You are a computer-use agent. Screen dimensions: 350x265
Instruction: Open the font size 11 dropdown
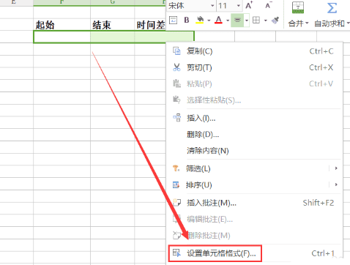coord(239,6)
